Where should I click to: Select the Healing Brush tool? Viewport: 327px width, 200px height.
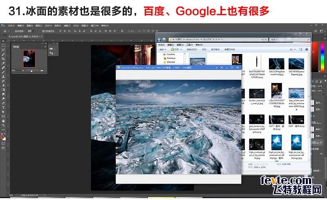(x=3, y=67)
